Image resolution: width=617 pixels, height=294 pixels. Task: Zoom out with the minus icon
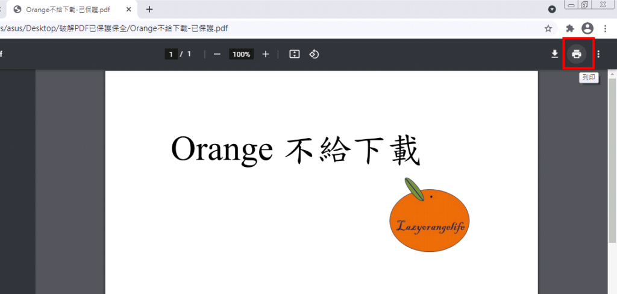click(x=217, y=54)
